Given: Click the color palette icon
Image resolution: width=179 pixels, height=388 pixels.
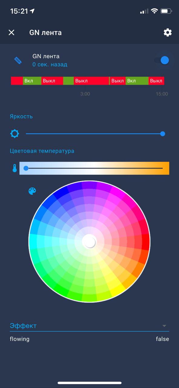Looking at the screenshot, I should pyautogui.click(x=32, y=191).
